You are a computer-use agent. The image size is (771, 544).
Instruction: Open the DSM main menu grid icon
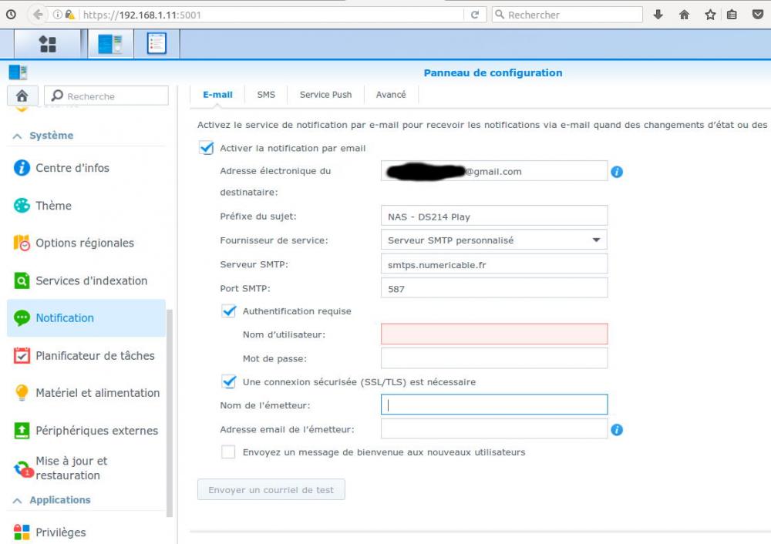[x=47, y=44]
